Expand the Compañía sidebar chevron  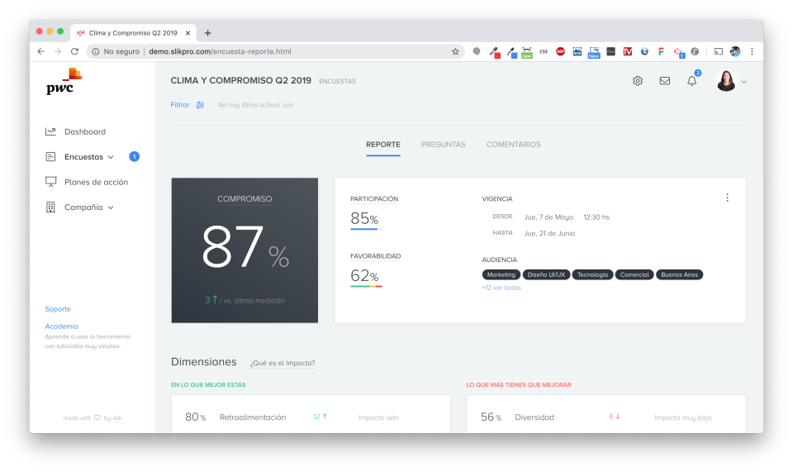point(111,208)
